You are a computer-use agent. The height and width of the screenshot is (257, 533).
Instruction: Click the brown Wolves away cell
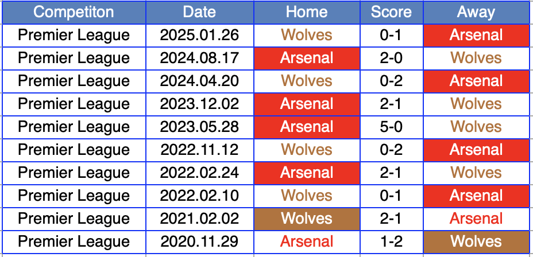tap(476, 242)
